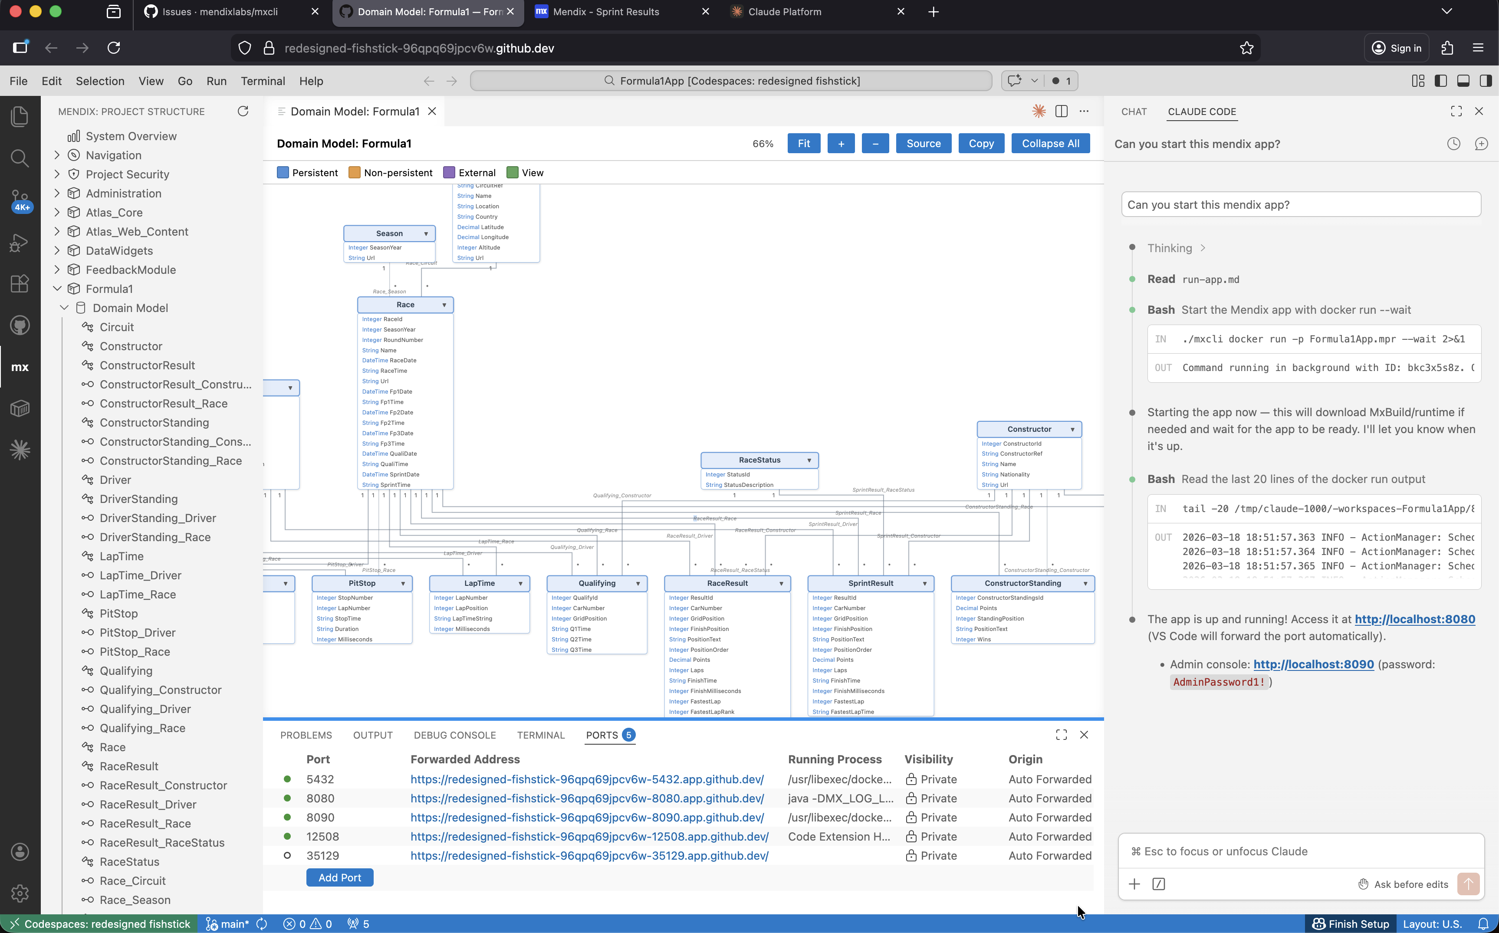Start a new Claude Code conversation
The width and height of the screenshot is (1499, 933).
1481,144
